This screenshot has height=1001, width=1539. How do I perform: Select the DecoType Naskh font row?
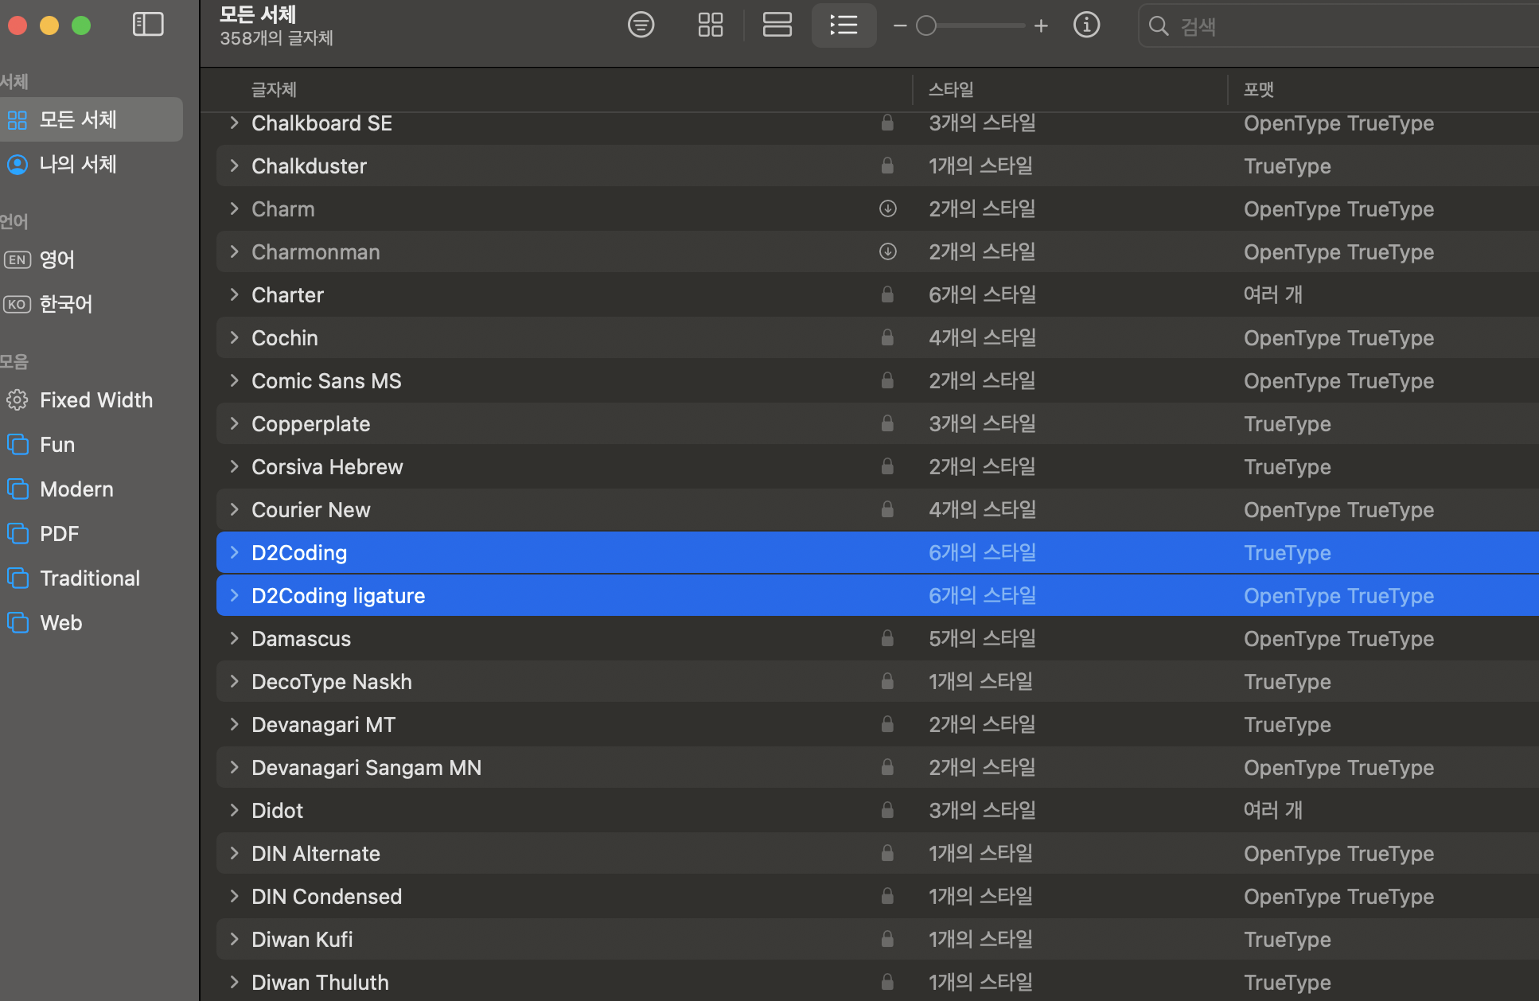point(878,681)
